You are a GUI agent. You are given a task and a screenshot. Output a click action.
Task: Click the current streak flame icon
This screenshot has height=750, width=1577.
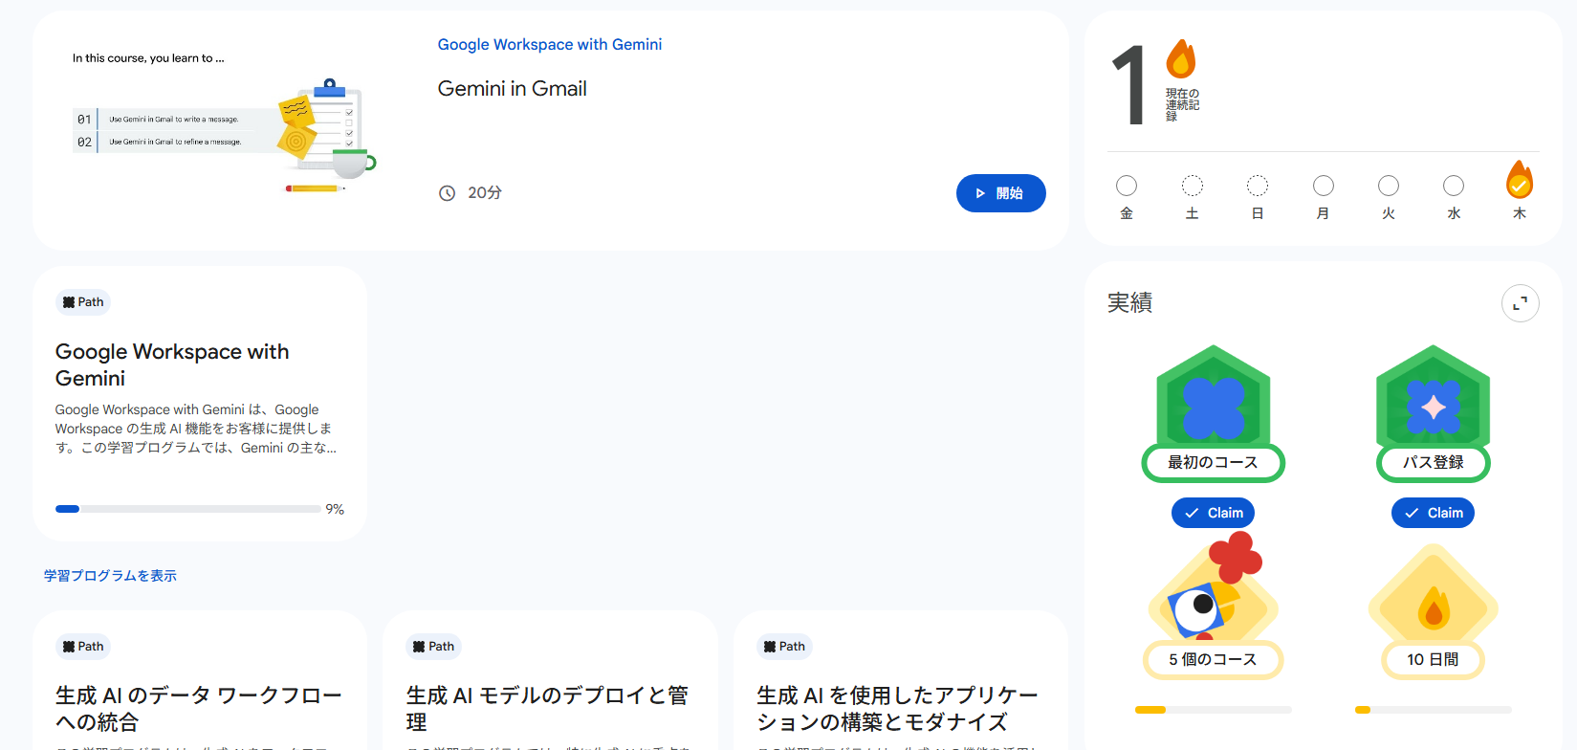1180,59
